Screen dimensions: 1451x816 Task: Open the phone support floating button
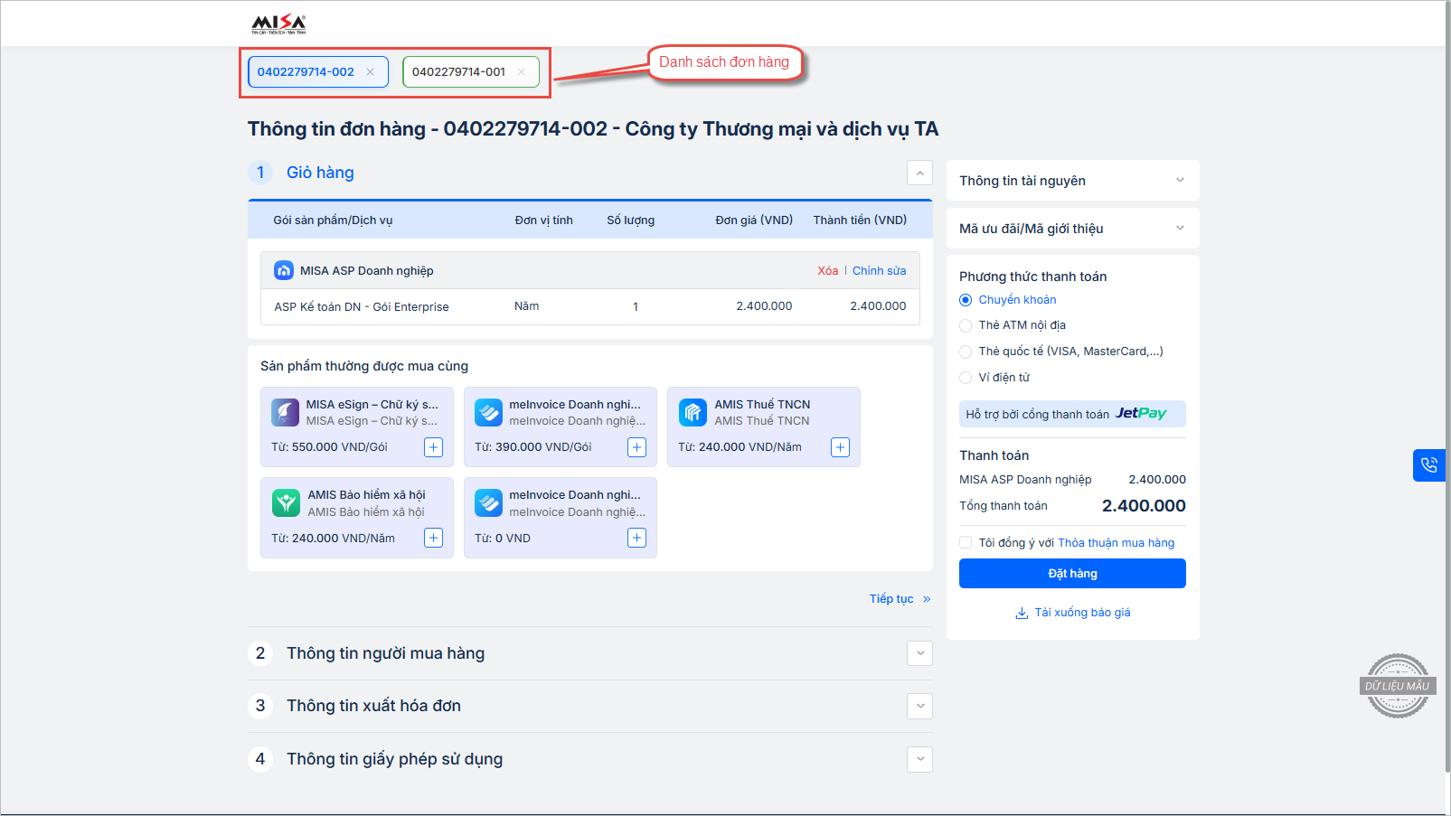(1428, 465)
